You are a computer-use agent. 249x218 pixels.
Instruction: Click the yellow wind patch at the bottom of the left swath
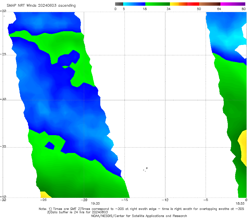tap(45, 195)
